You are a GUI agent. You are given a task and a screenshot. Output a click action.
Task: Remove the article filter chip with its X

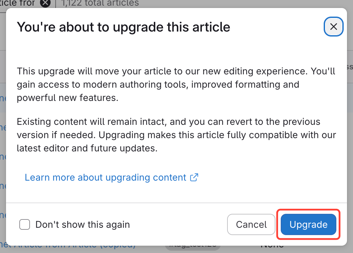45,3
